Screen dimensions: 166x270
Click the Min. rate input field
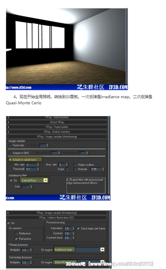pos(31,165)
